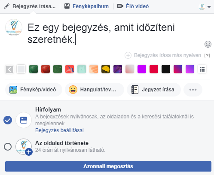Switch to the Fényképalbum tab
The image size is (214, 175).
click(91, 6)
